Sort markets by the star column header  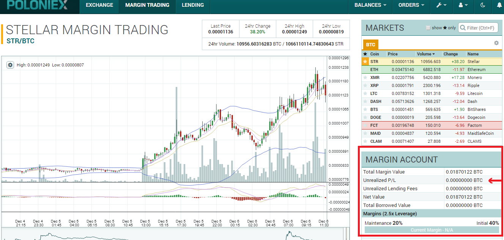pos(365,54)
